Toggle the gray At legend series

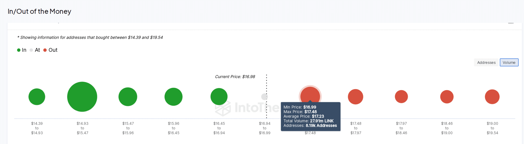pyautogui.click(x=35, y=50)
